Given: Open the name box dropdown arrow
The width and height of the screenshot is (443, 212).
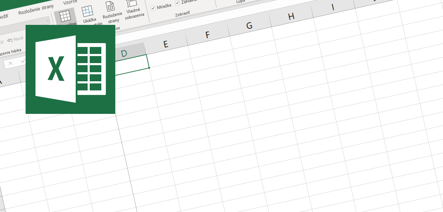Looking at the screenshot, I should (x=47, y=21).
